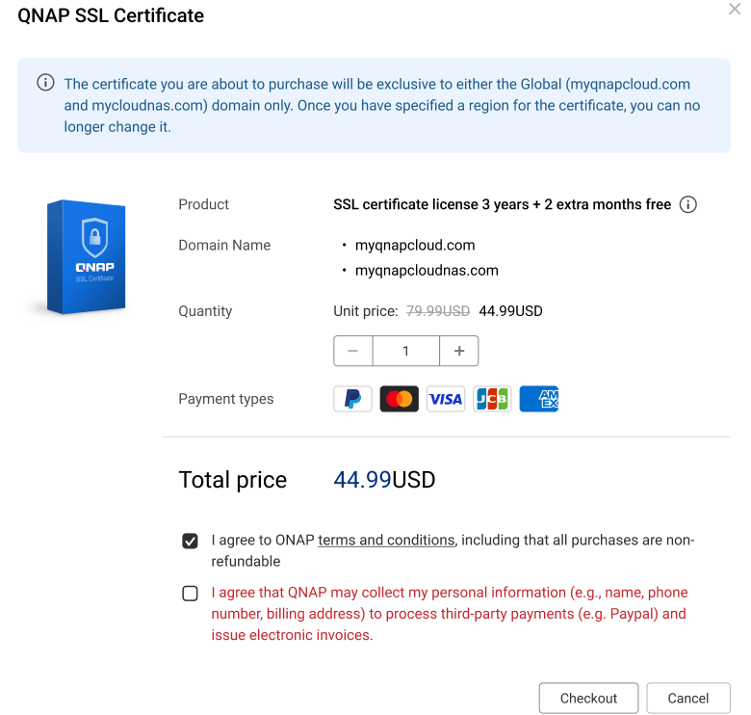Click the quantity number input field
The height and width of the screenshot is (715, 751).
tap(405, 351)
